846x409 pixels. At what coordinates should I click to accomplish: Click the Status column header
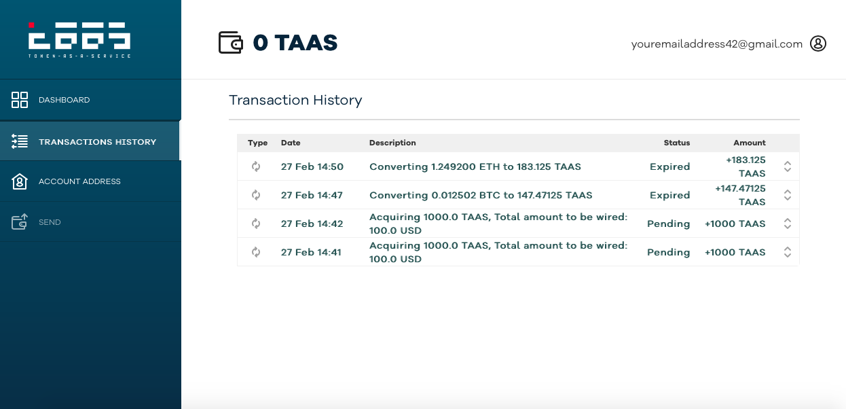click(676, 143)
